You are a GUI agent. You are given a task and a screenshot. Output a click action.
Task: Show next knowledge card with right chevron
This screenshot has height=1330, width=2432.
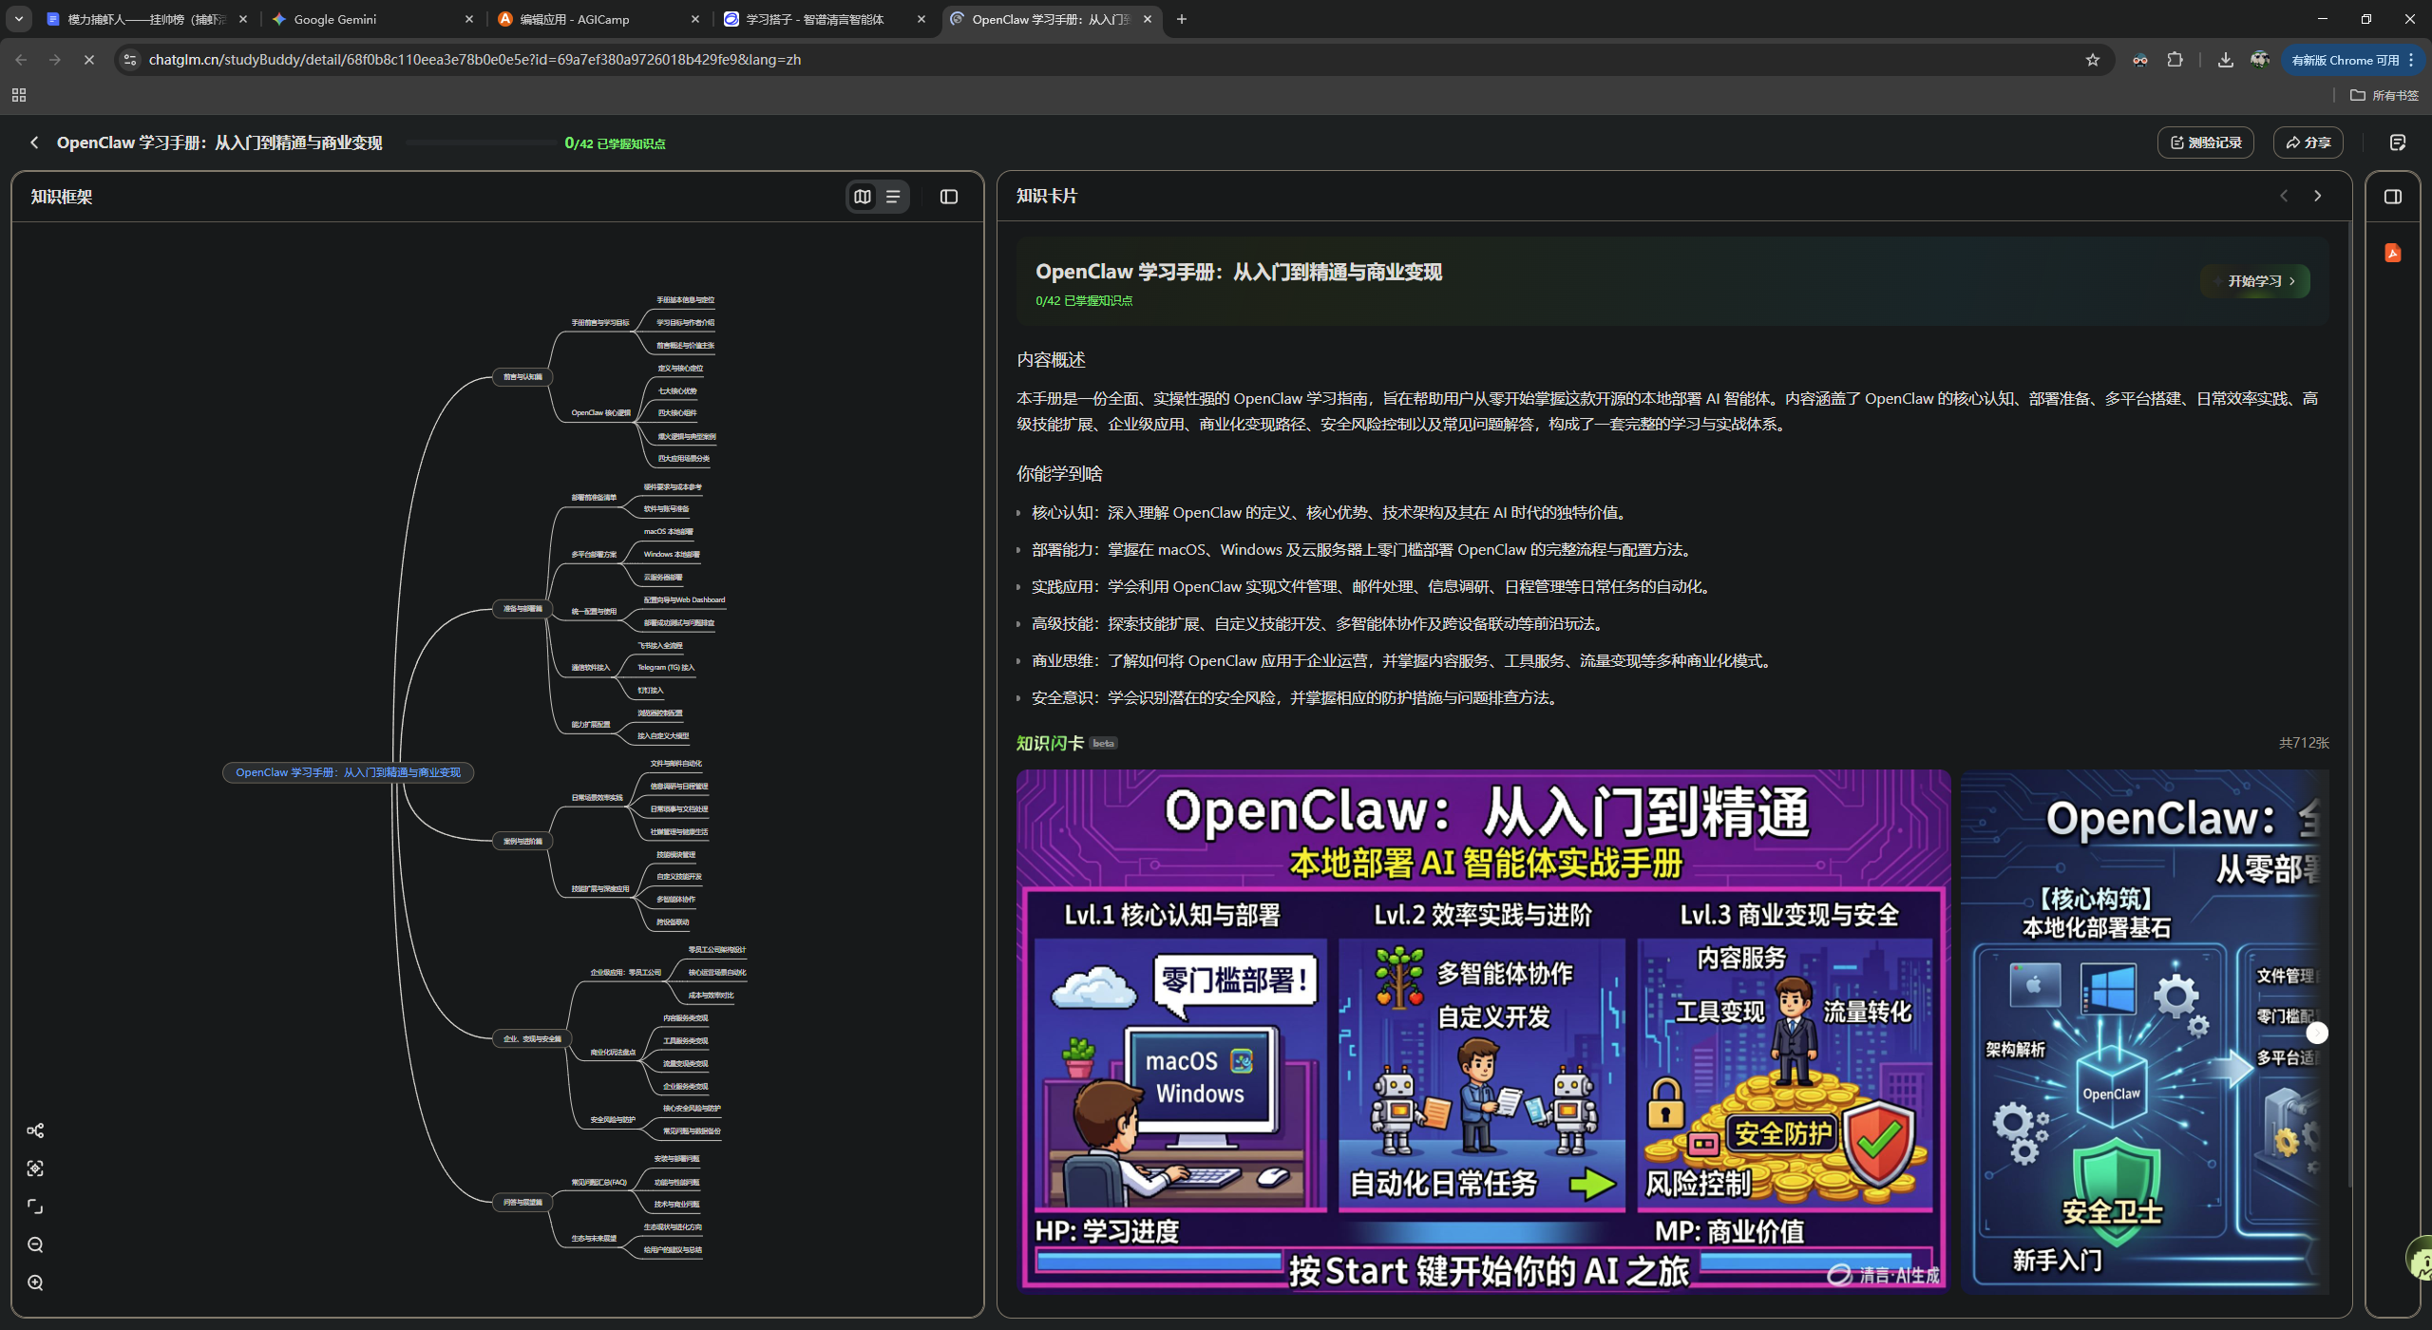[2318, 196]
